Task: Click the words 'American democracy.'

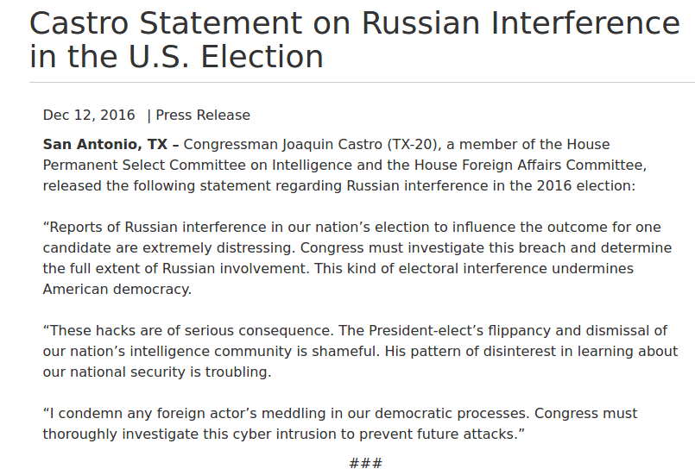Action: coord(117,289)
